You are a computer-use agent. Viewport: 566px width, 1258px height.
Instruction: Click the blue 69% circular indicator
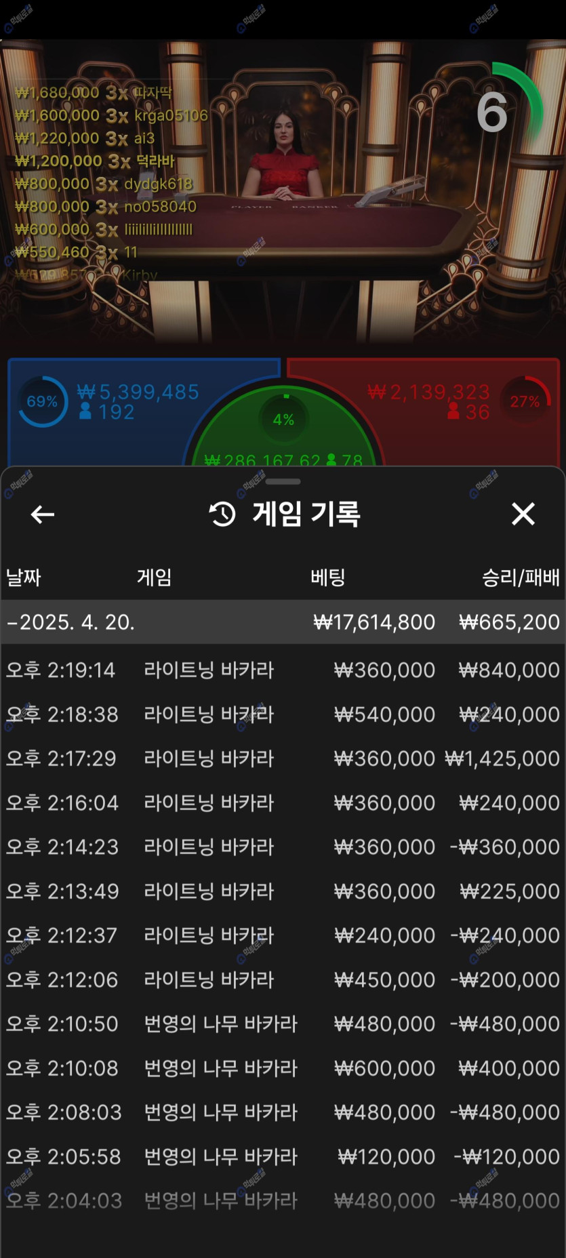click(x=42, y=401)
